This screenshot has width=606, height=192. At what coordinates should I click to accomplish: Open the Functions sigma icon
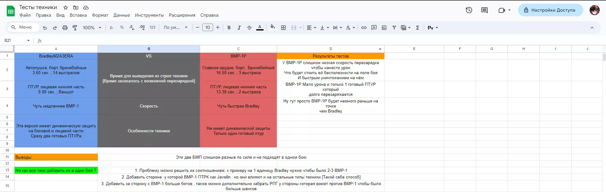418,28
